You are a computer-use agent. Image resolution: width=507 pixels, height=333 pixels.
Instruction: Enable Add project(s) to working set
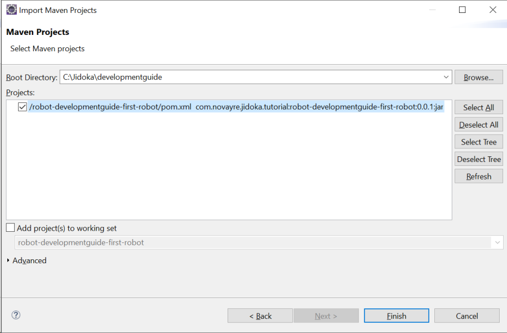coord(11,228)
